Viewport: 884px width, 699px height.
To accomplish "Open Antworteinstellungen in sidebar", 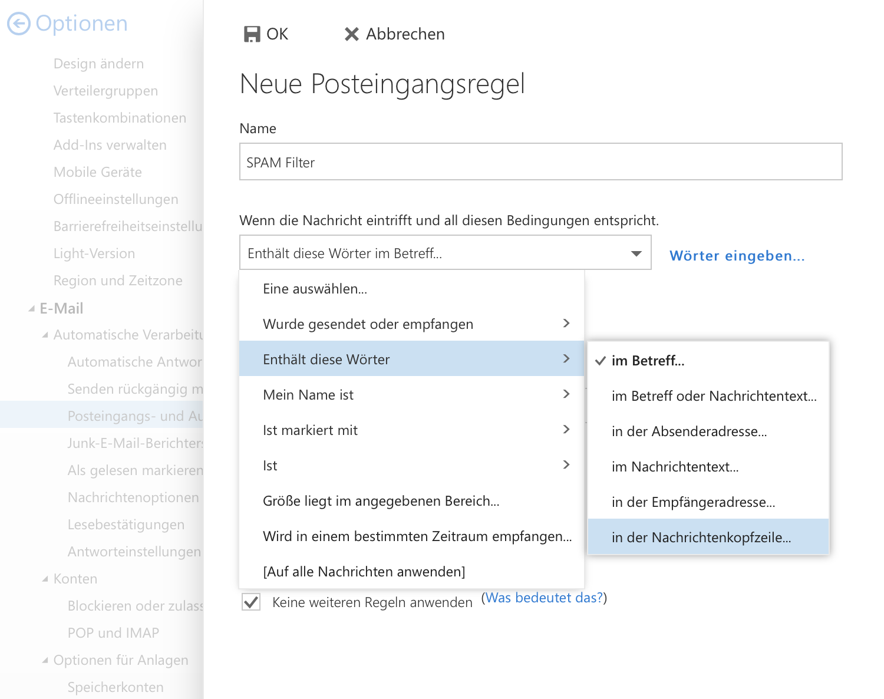I will click(134, 552).
